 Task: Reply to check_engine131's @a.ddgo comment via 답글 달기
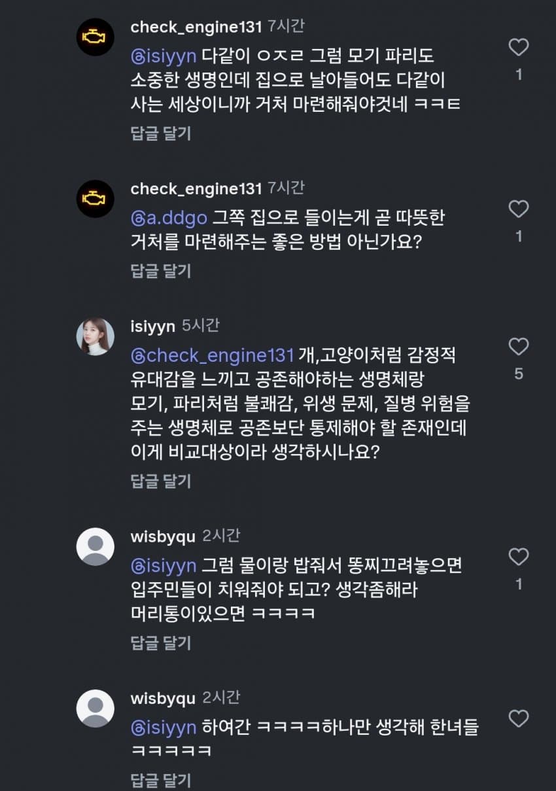pos(161,270)
